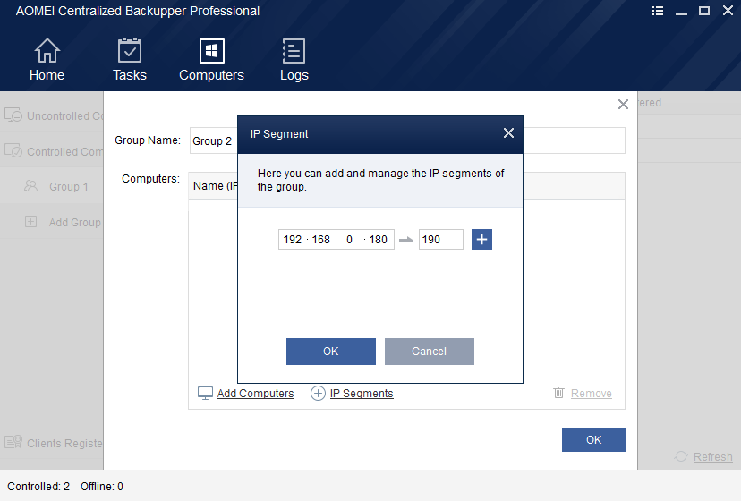Click the IP Segments link

point(362,394)
